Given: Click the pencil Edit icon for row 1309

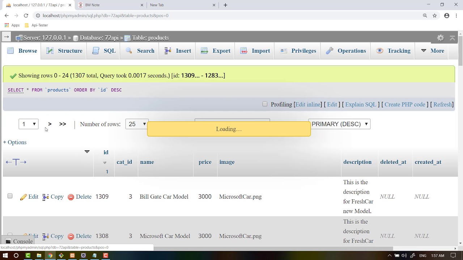Looking at the screenshot, I should point(24,197).
